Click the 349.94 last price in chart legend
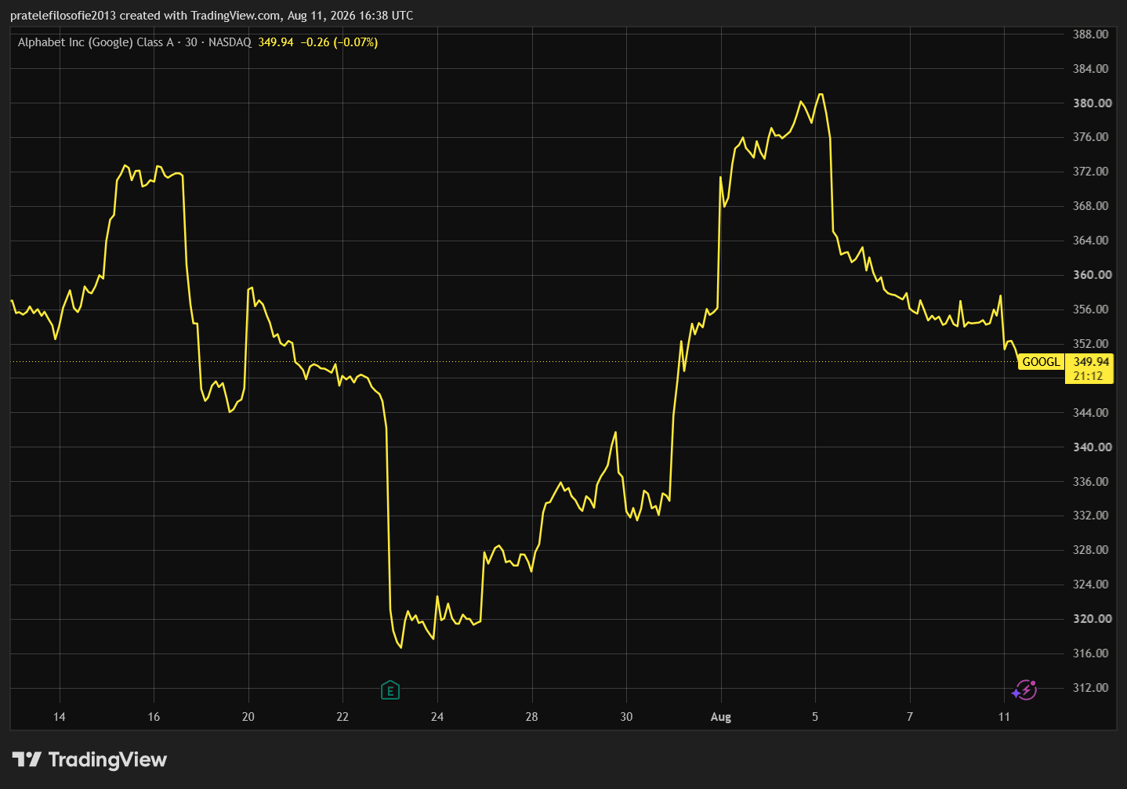The width and height of the screenshot is (1127, 789). tap(276, 42)
